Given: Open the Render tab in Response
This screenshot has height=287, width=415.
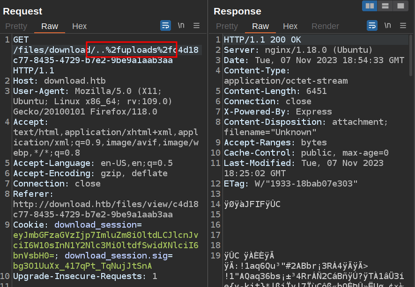Looking at the screenshot, I should pos(325,26).
